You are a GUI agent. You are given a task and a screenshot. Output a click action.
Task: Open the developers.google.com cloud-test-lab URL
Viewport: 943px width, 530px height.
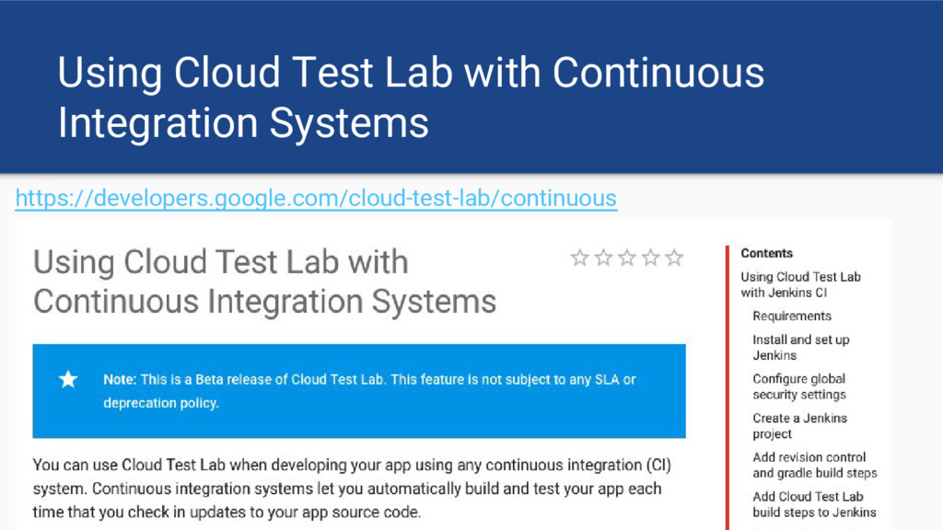tap(316, 198)
